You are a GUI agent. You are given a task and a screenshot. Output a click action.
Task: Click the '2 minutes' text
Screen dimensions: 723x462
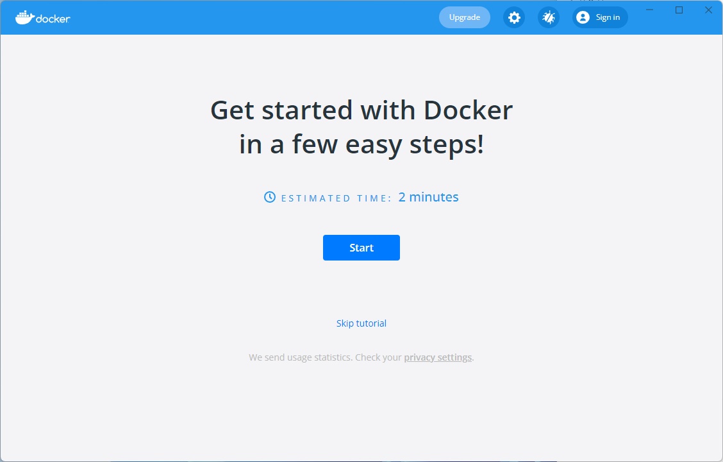click(x=428, y=197)
